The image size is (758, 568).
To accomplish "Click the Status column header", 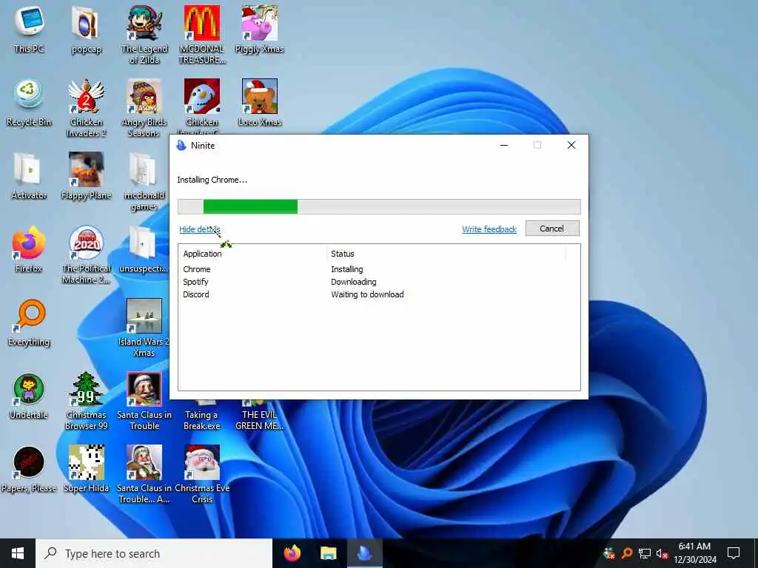I will point(446,254).
